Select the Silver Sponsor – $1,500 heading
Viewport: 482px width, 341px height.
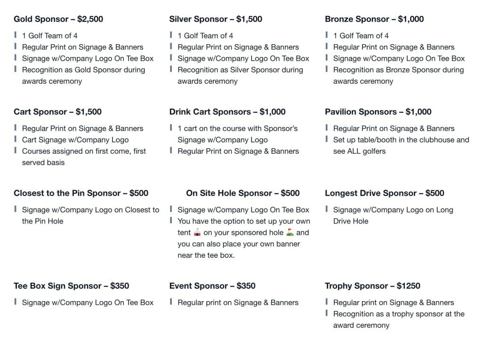[216, 19]
